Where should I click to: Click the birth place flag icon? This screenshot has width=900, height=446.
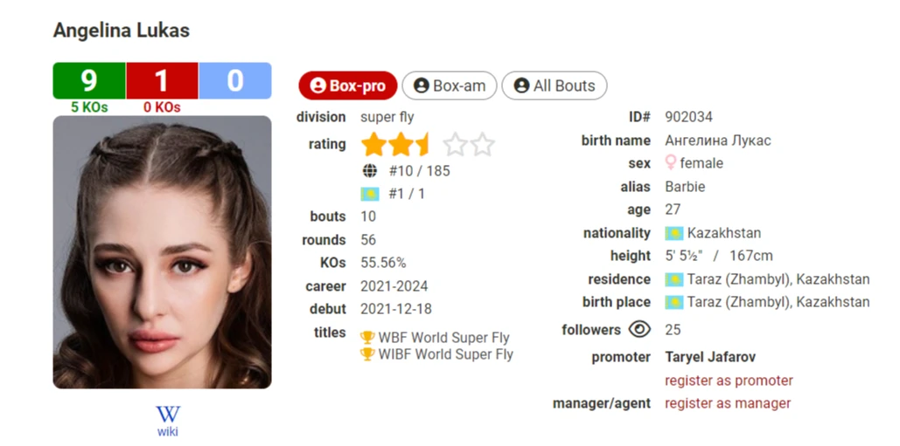673,302
